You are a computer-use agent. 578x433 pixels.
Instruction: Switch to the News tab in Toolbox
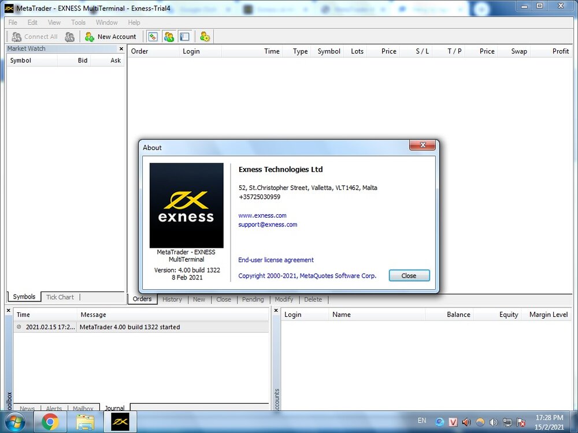click(x=27, y=408)
